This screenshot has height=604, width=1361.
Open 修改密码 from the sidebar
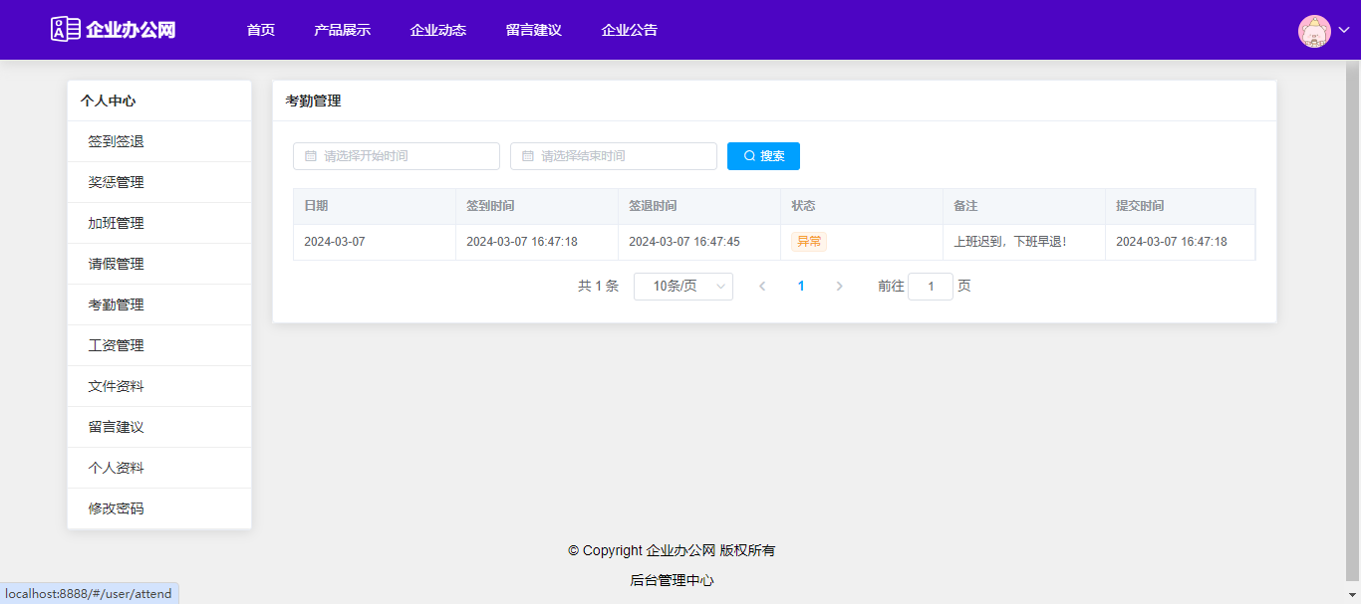[x=116, y=508]
